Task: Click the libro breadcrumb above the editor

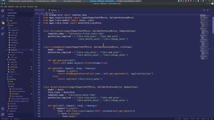Action: [x=42, y=13]
